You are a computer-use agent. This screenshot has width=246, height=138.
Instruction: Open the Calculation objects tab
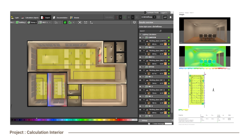pyautogui.click(x=30, y=18)
